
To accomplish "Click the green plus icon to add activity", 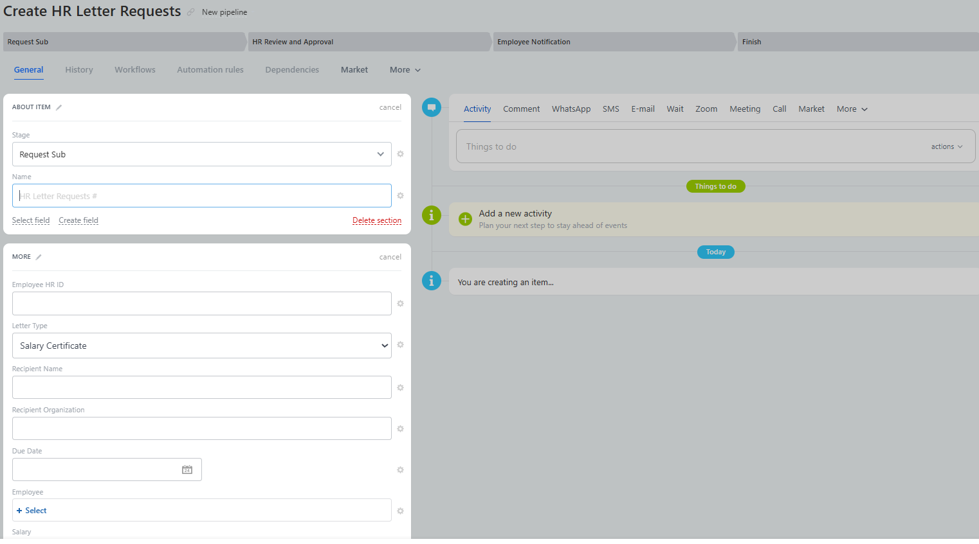I will coord(465,219).
